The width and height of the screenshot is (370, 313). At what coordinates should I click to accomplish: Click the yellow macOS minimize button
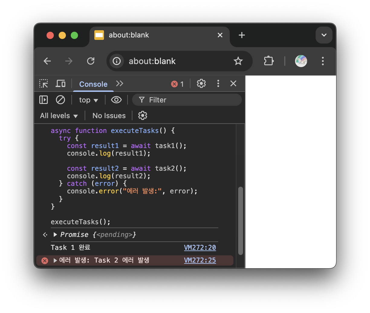pyautogui.click(x=62, y=35)
